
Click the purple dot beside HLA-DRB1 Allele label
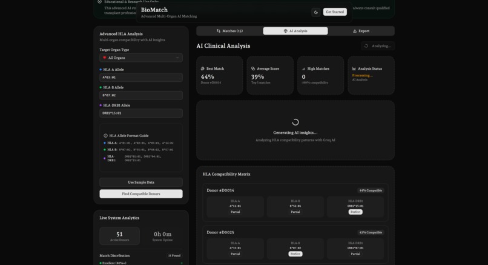coord(101,106)
